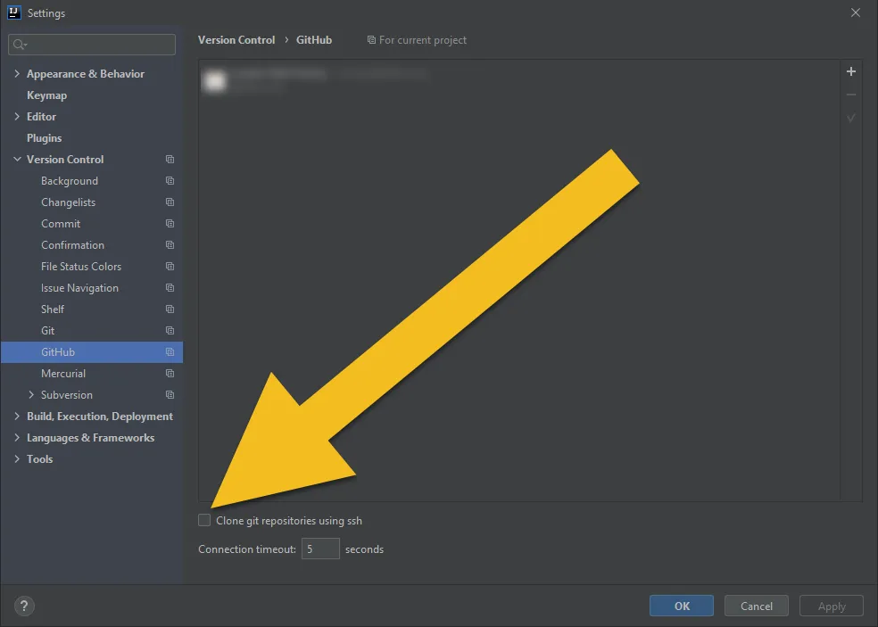The image size is (878, 627).
Task: Select the Changelists settings item
Action: click(x=69, y=202)
